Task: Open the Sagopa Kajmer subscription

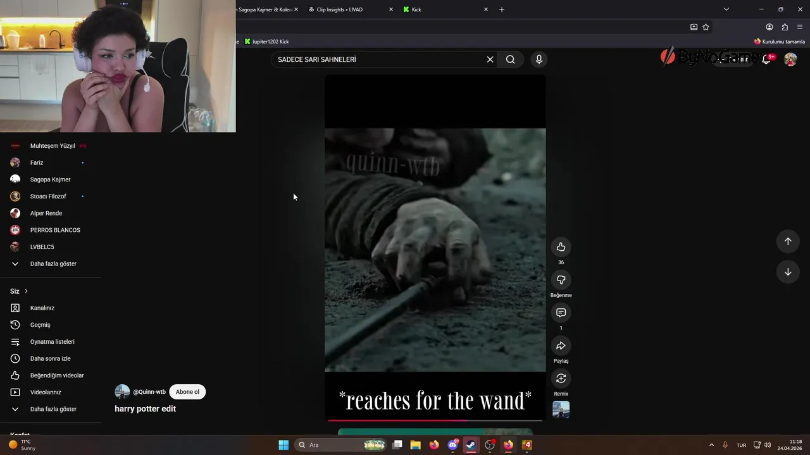Action: [x=51, y=179]
